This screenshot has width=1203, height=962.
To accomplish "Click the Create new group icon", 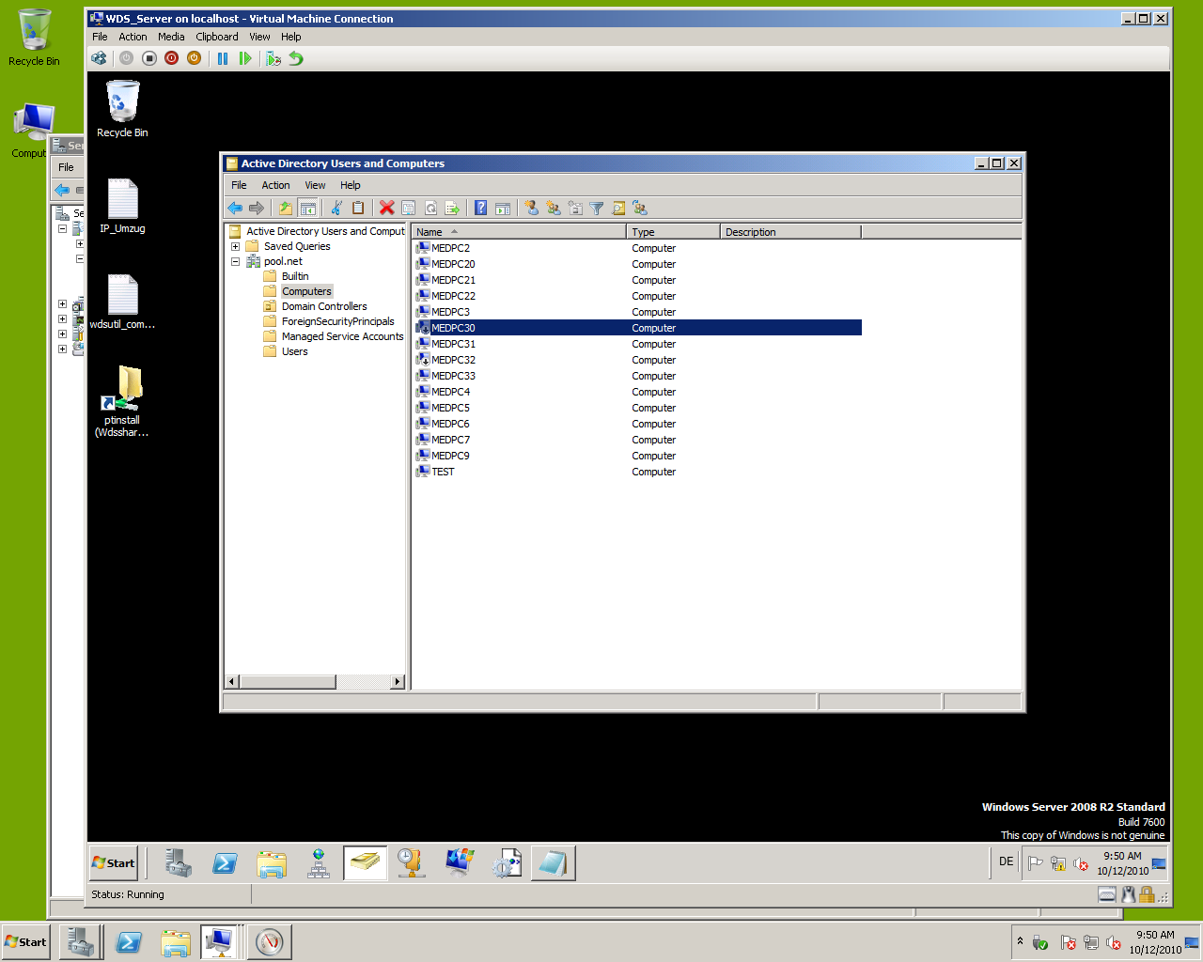I will [x=554, y=208].
